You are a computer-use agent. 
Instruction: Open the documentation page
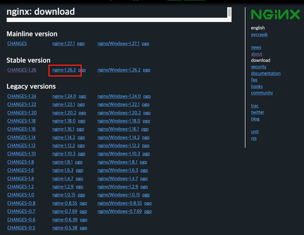[266, 73]
